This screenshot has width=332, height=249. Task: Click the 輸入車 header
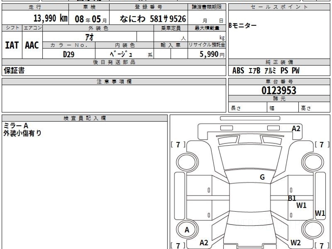pos(171,45)
